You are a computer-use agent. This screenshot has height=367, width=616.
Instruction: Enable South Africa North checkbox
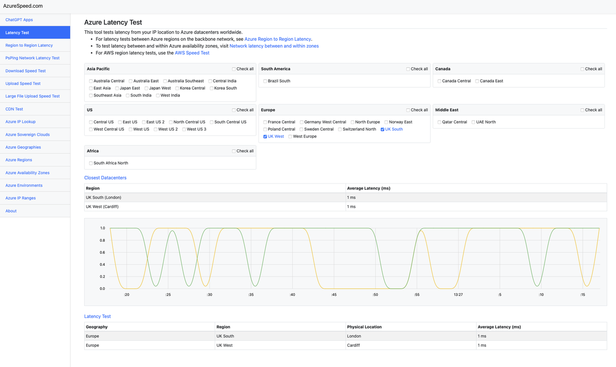pos(91,163)
